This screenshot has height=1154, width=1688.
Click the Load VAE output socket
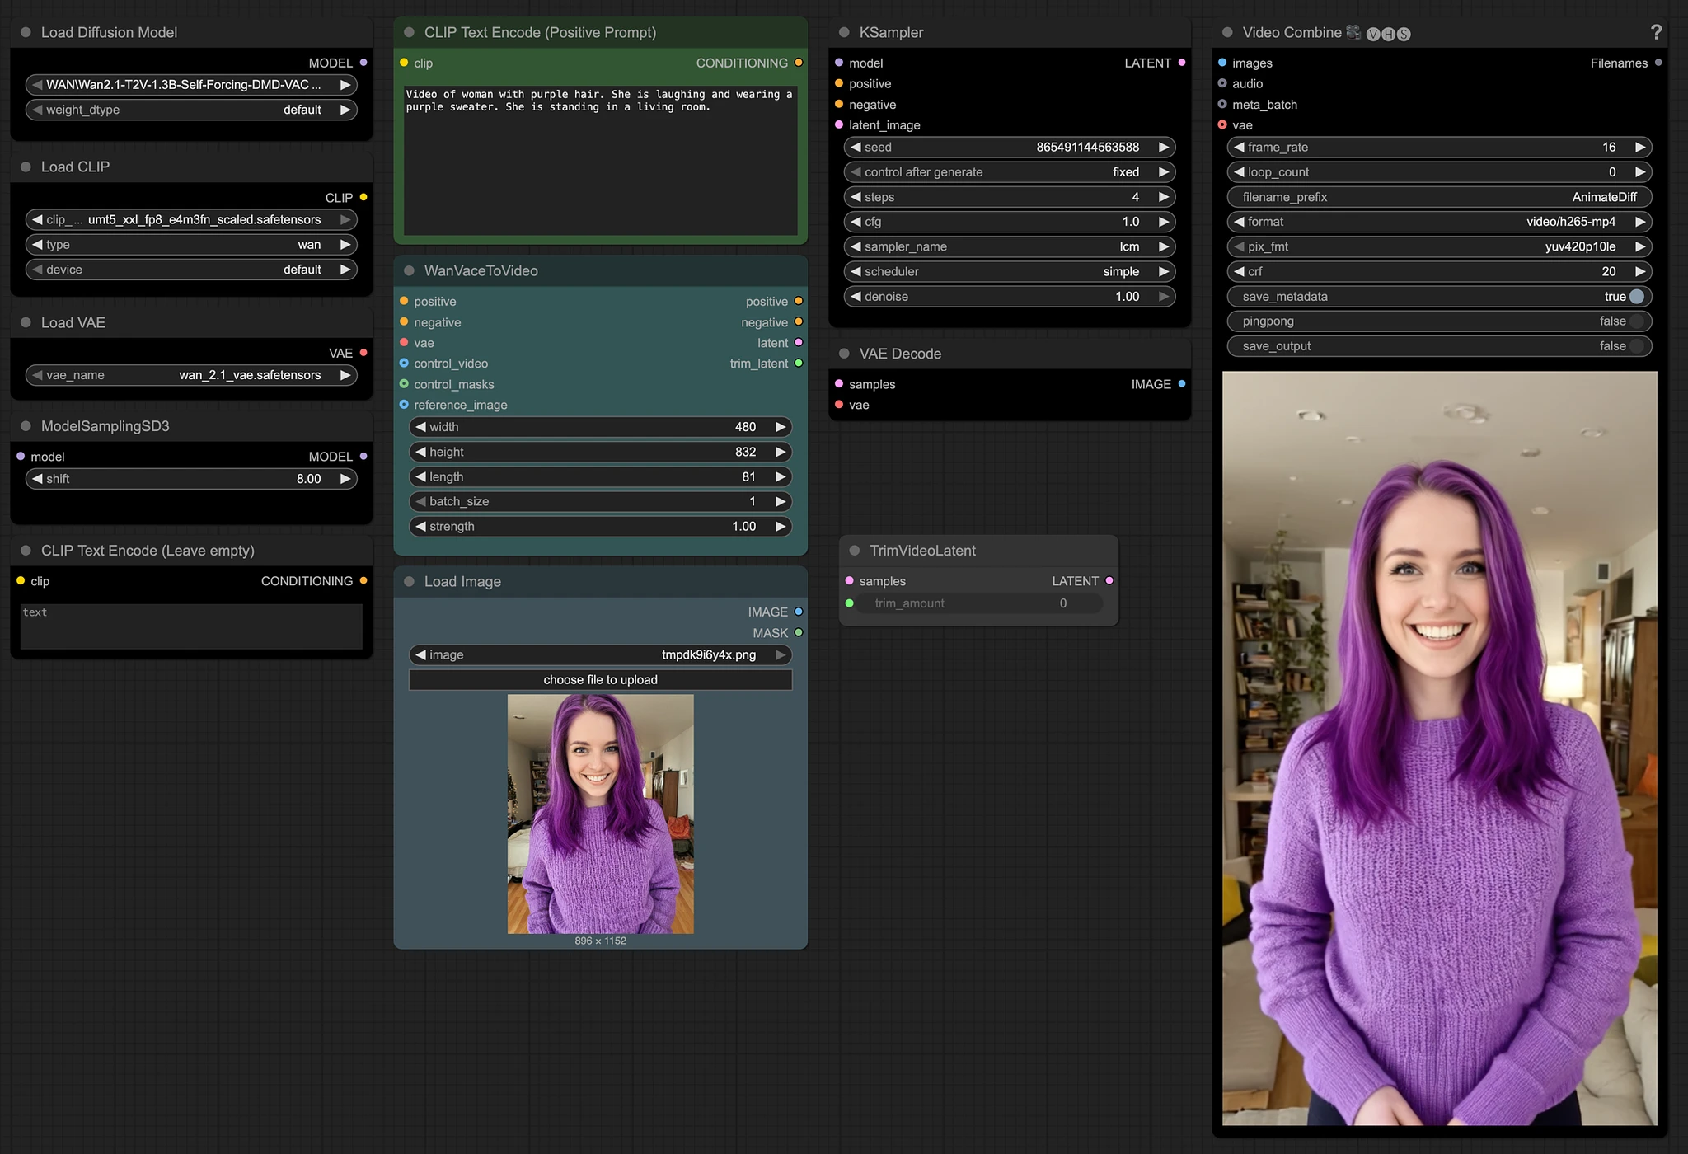[363, 353]
